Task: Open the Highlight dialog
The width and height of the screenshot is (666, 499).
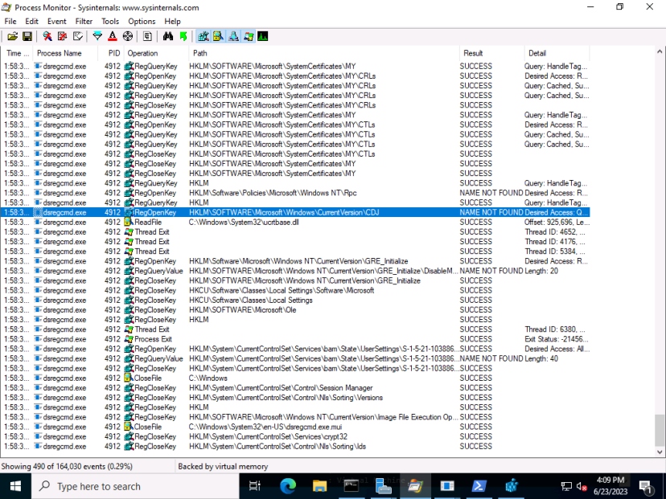Action: click(x=113, y=36)
